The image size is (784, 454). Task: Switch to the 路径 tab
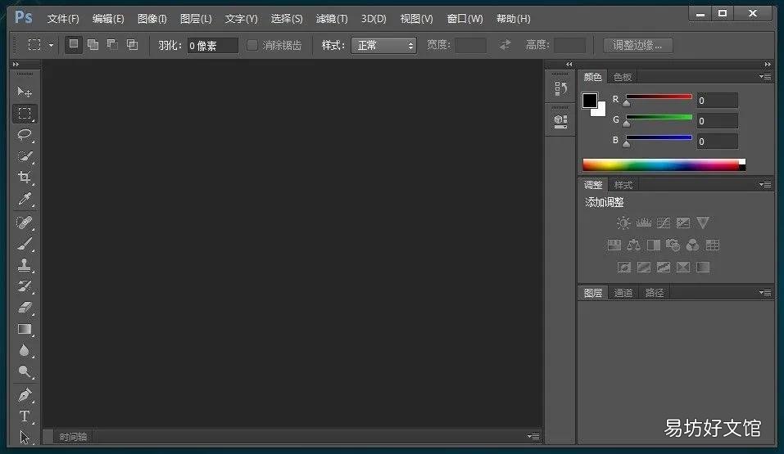[x=655, y=293]
